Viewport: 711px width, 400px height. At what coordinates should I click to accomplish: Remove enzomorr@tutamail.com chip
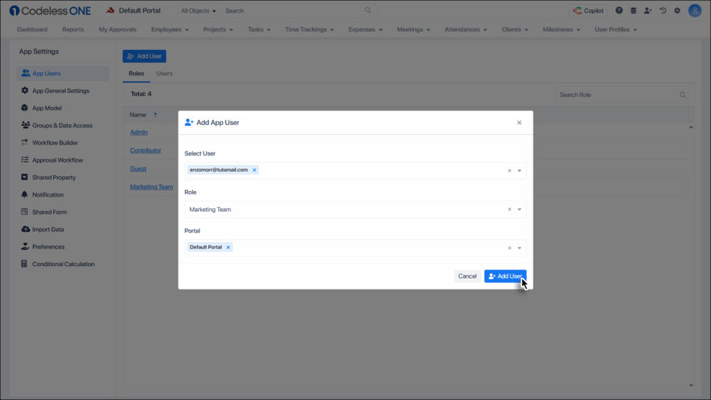[254, 170]
